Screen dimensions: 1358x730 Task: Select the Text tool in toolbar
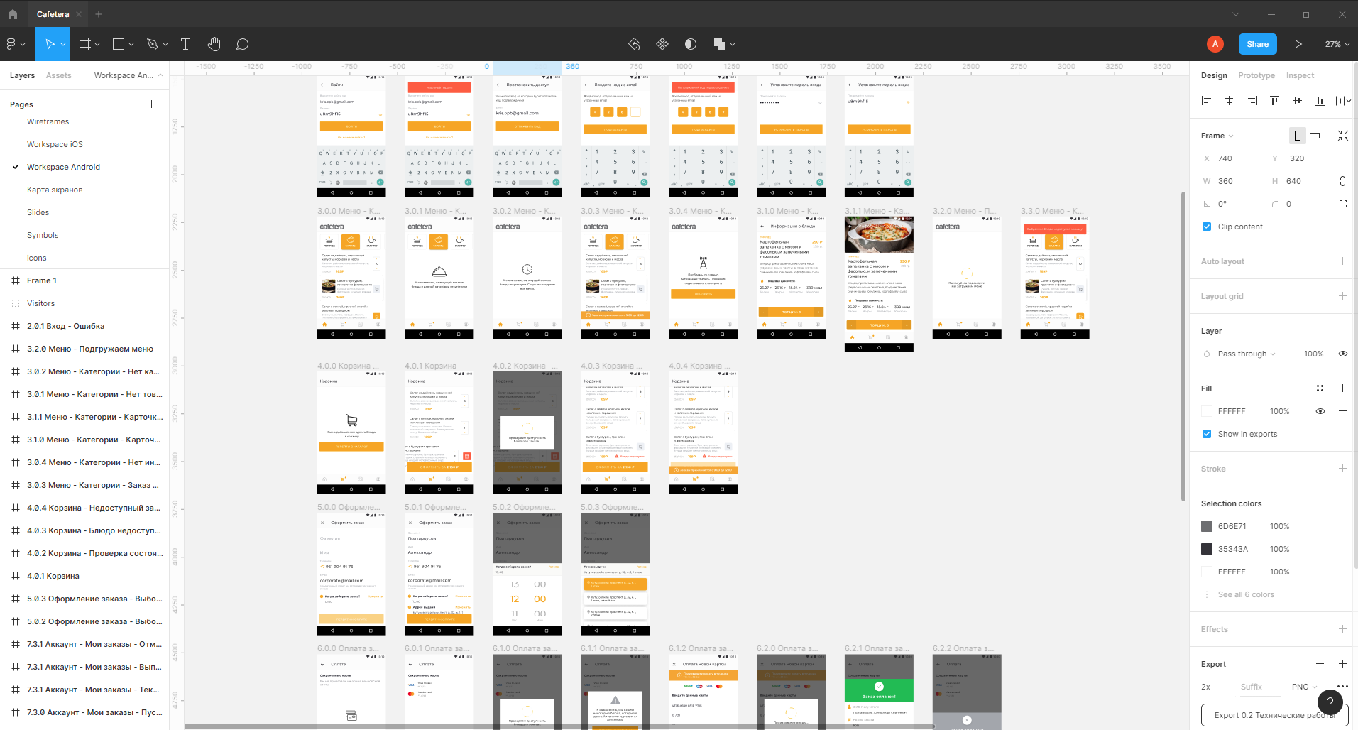186,44
